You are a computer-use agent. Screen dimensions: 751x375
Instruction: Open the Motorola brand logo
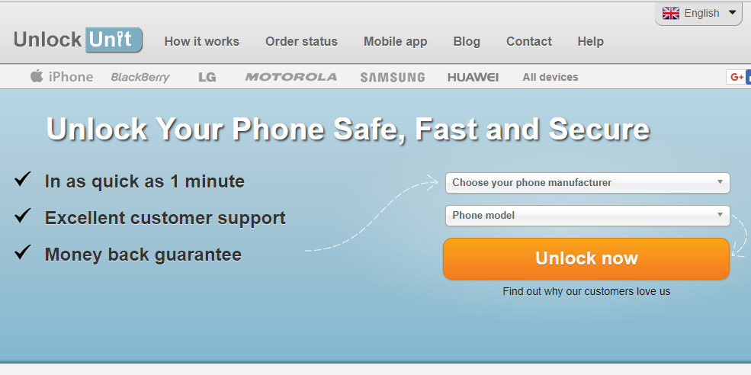[x=291, y=77]
